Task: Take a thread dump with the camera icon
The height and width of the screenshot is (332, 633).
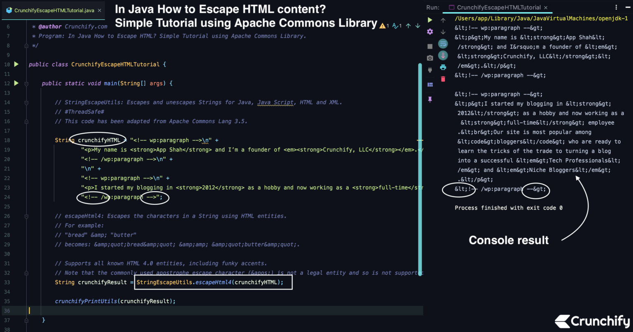Action: click(430, 58)
